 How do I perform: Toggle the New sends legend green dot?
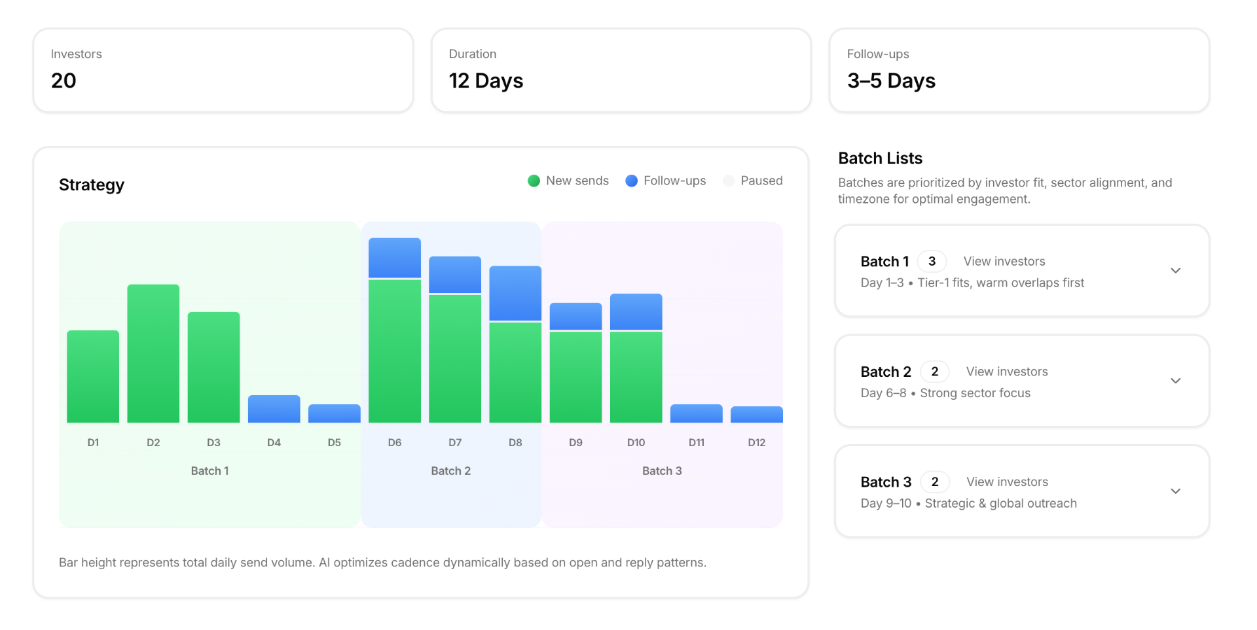click(x=534, y=181)
